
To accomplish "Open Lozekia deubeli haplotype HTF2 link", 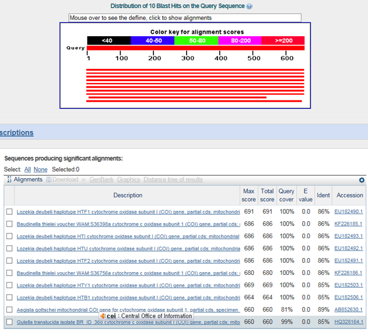I will coord(128,261).
